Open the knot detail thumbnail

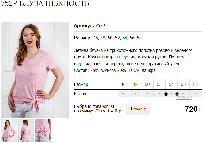43,131
